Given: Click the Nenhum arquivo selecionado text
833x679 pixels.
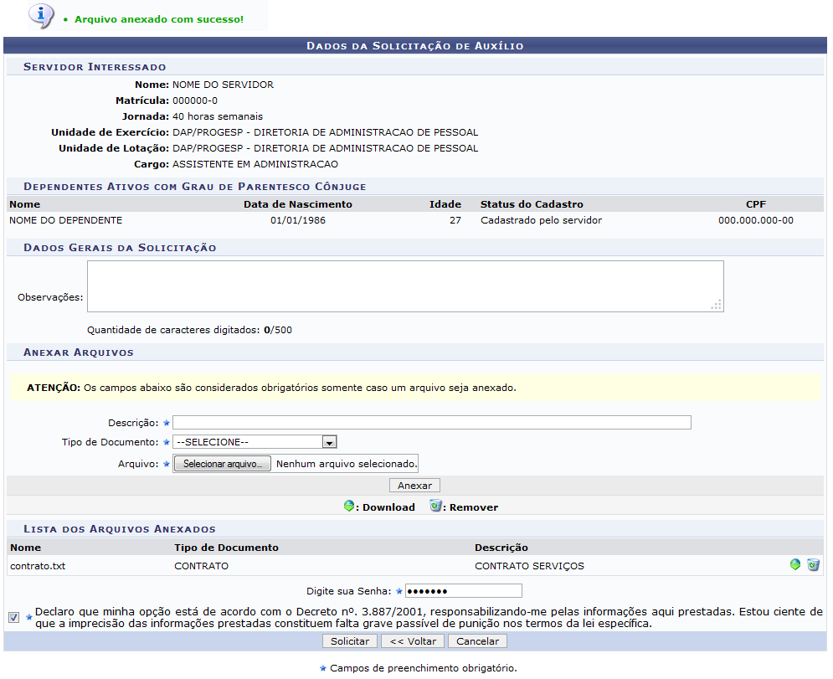Looking at the screenshot, I should coord(346,464).
